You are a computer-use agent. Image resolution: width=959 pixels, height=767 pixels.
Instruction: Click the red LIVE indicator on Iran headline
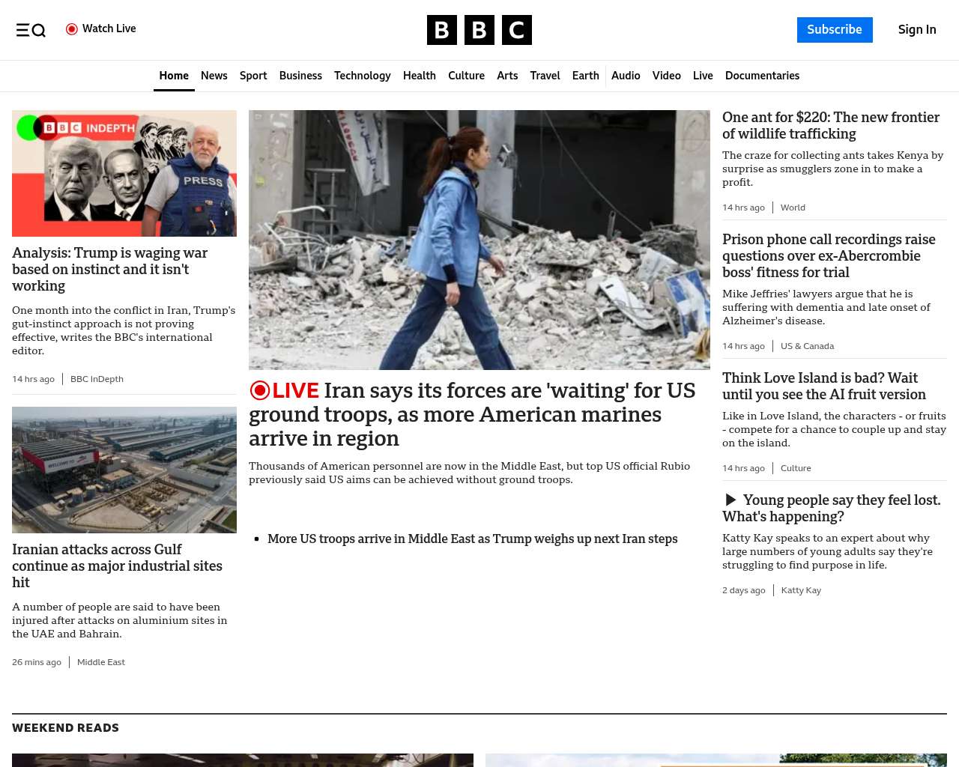pos(284,390)
